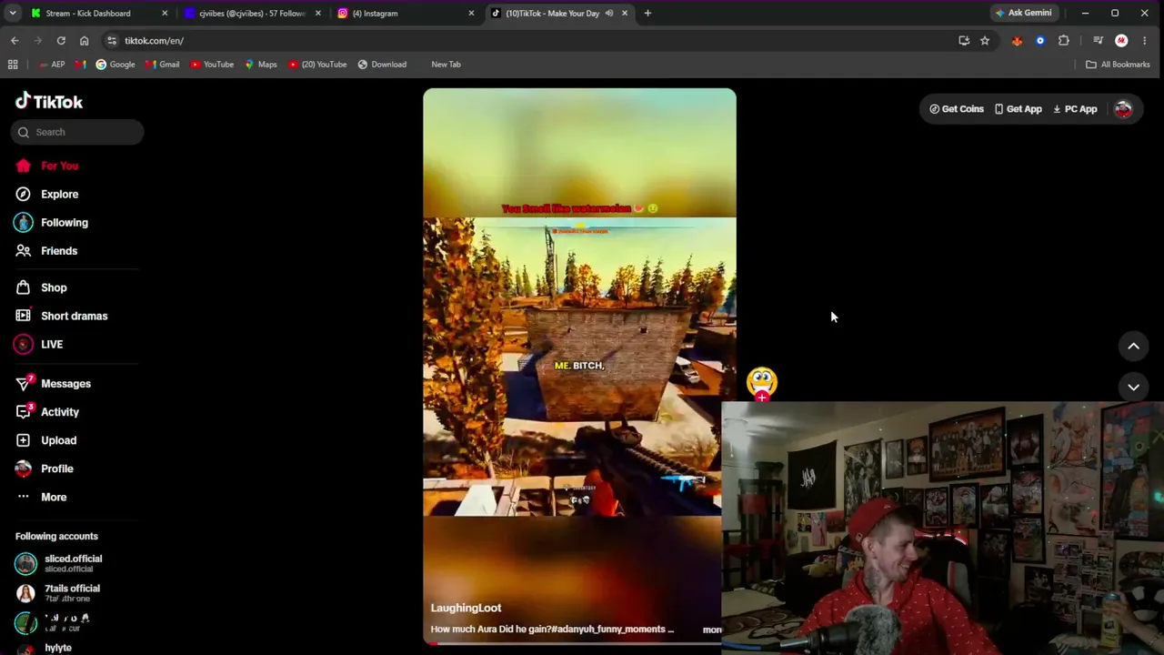Open Google bookmark
Image resolution: width=1164 pixels, height=655 pixels.
pos(115,65)
